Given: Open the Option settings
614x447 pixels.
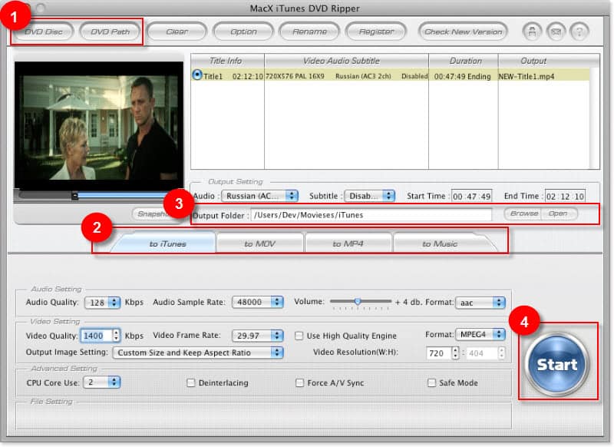Looking at the screenshot, I should click(243, 31).
